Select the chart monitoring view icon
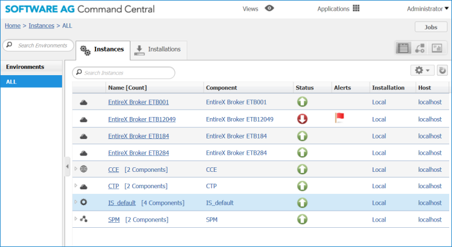Screen dimensions: 452x247 pos(437,48)
